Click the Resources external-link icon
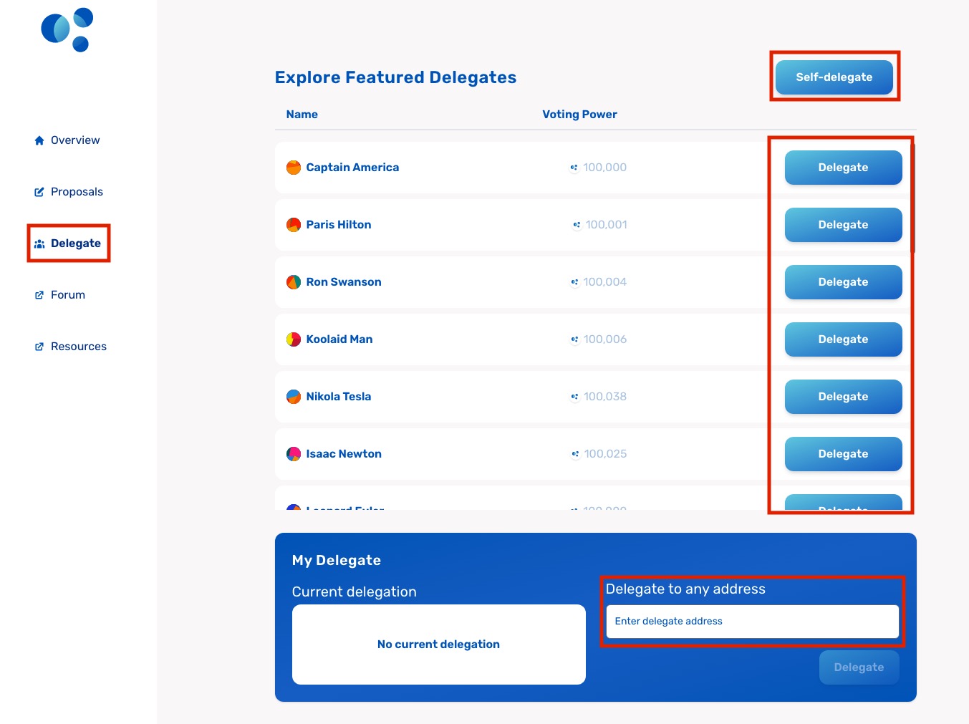Viewport: 969px width, 724px height. tap(39, 347)
